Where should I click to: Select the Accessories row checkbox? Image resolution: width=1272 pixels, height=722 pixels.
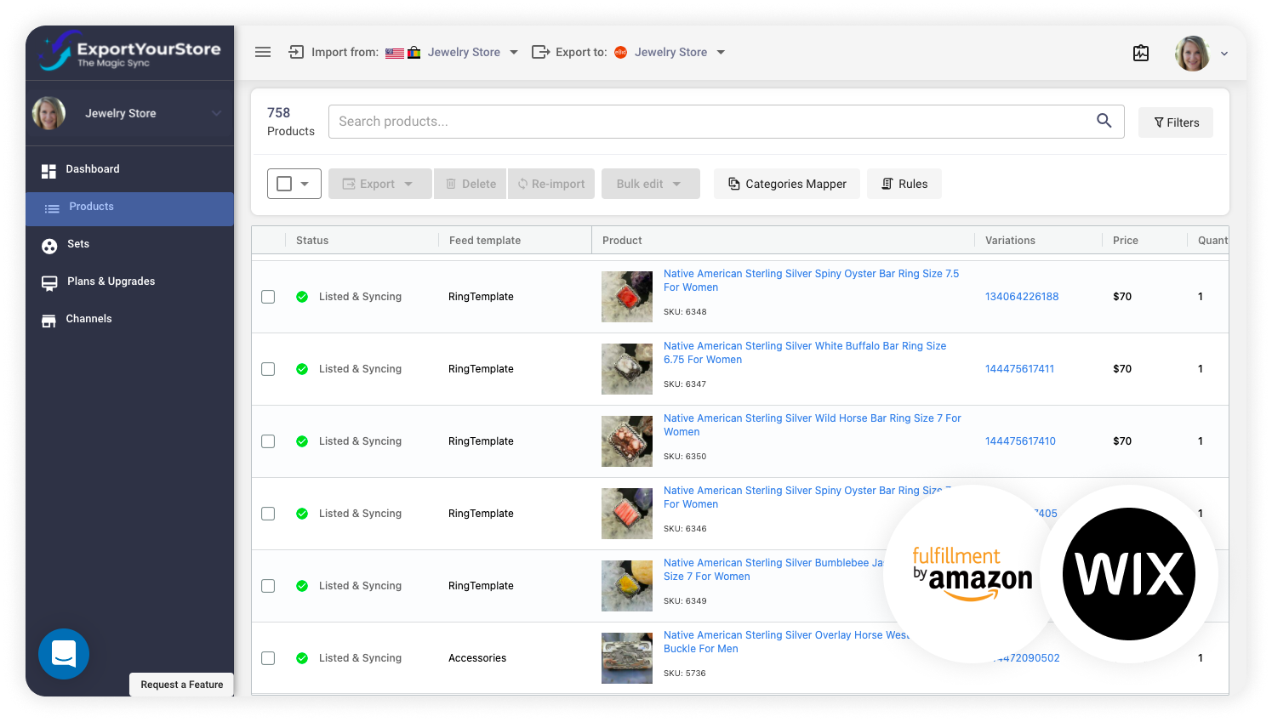(268, 658)
